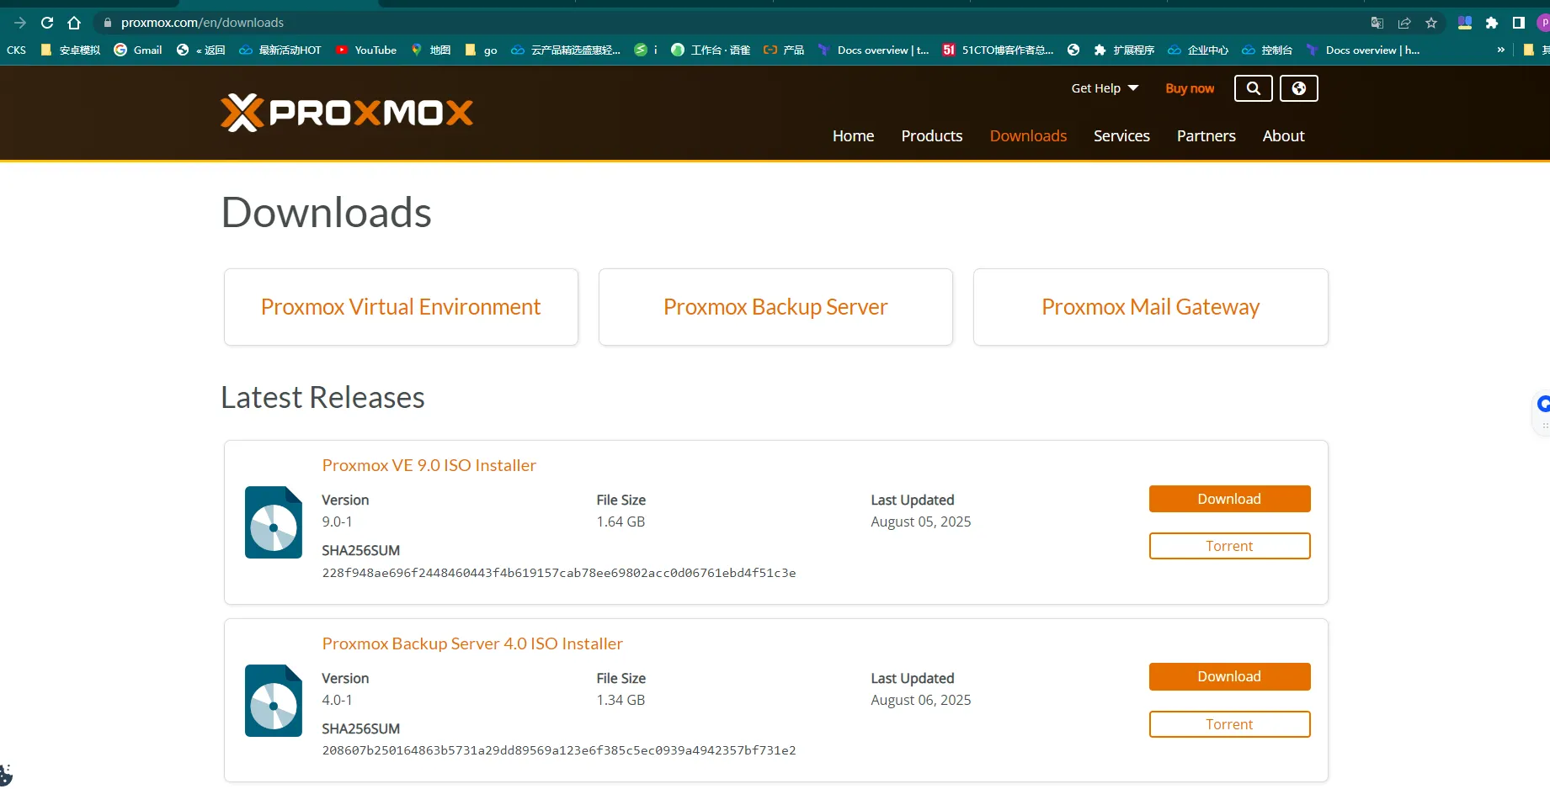Open the browser extensions puzzle icon
This screenshot has height=789, width=1550.
[x=1492, y=23]
